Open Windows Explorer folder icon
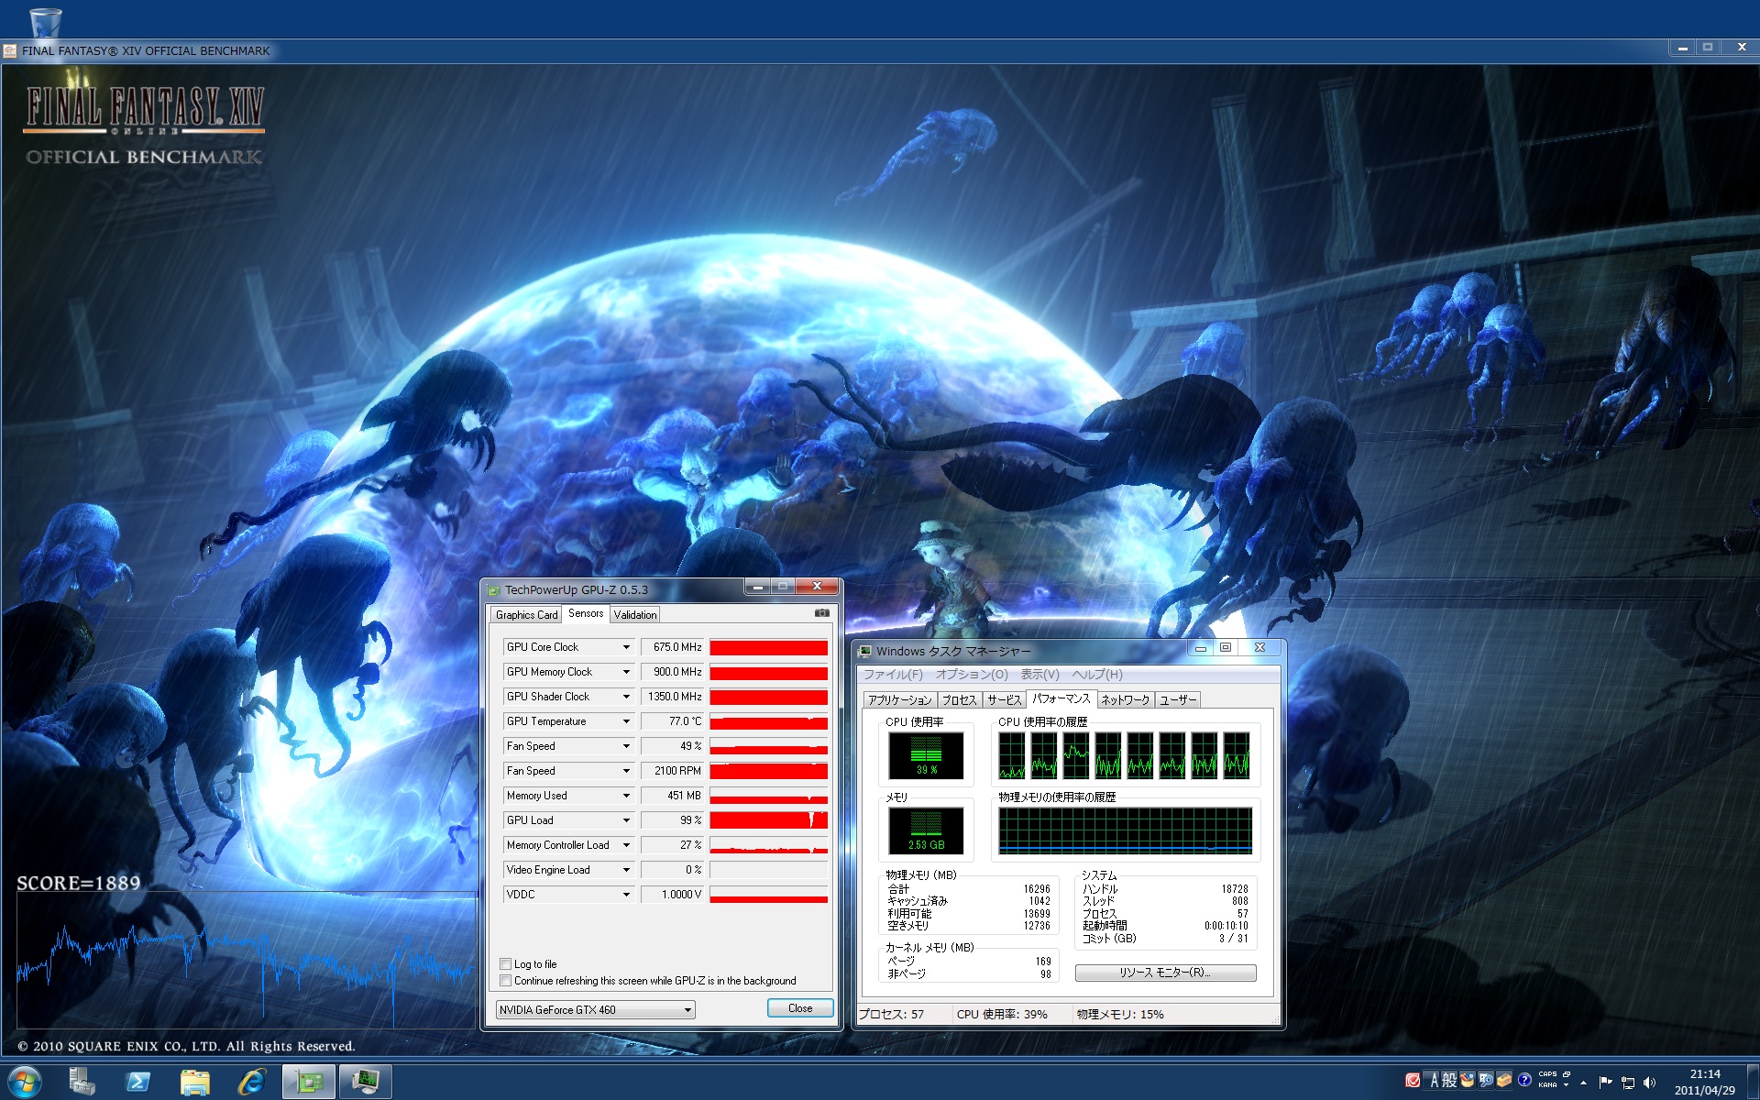 pyautogui.click(x=194, y=1082)
